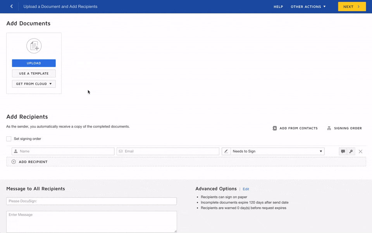Click the Edit link for Advanced Options
This screenshot has height=233, width=372.
(x=246, y=189)
